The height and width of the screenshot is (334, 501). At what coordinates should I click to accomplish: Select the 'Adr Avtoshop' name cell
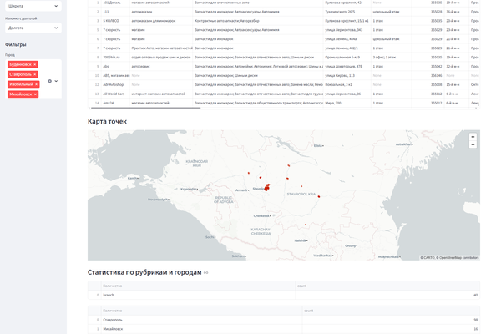pos(115,84)
